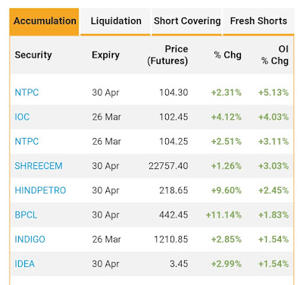Open NTPC 26 Mar futures link
The height and width of the screenshot is (285, 303).
coord(27,142)
